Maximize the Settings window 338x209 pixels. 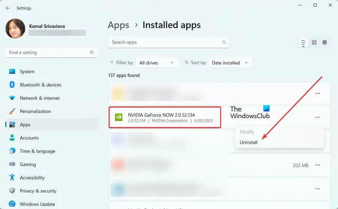[x=315, y=5]
